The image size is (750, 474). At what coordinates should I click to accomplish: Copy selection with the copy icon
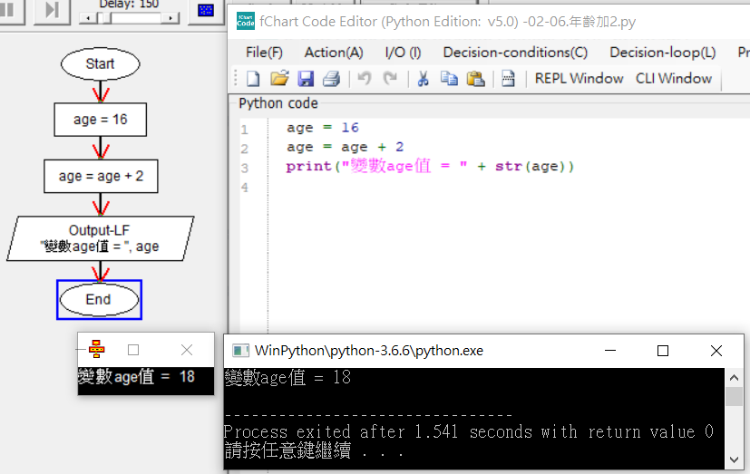point(449,78)
